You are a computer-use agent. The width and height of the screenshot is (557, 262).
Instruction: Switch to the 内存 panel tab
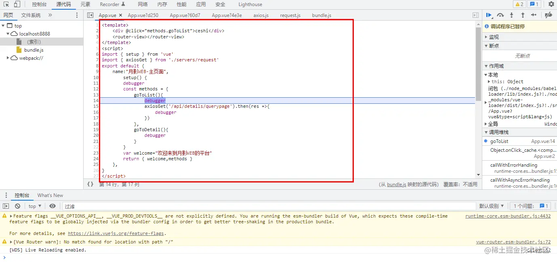162,4
